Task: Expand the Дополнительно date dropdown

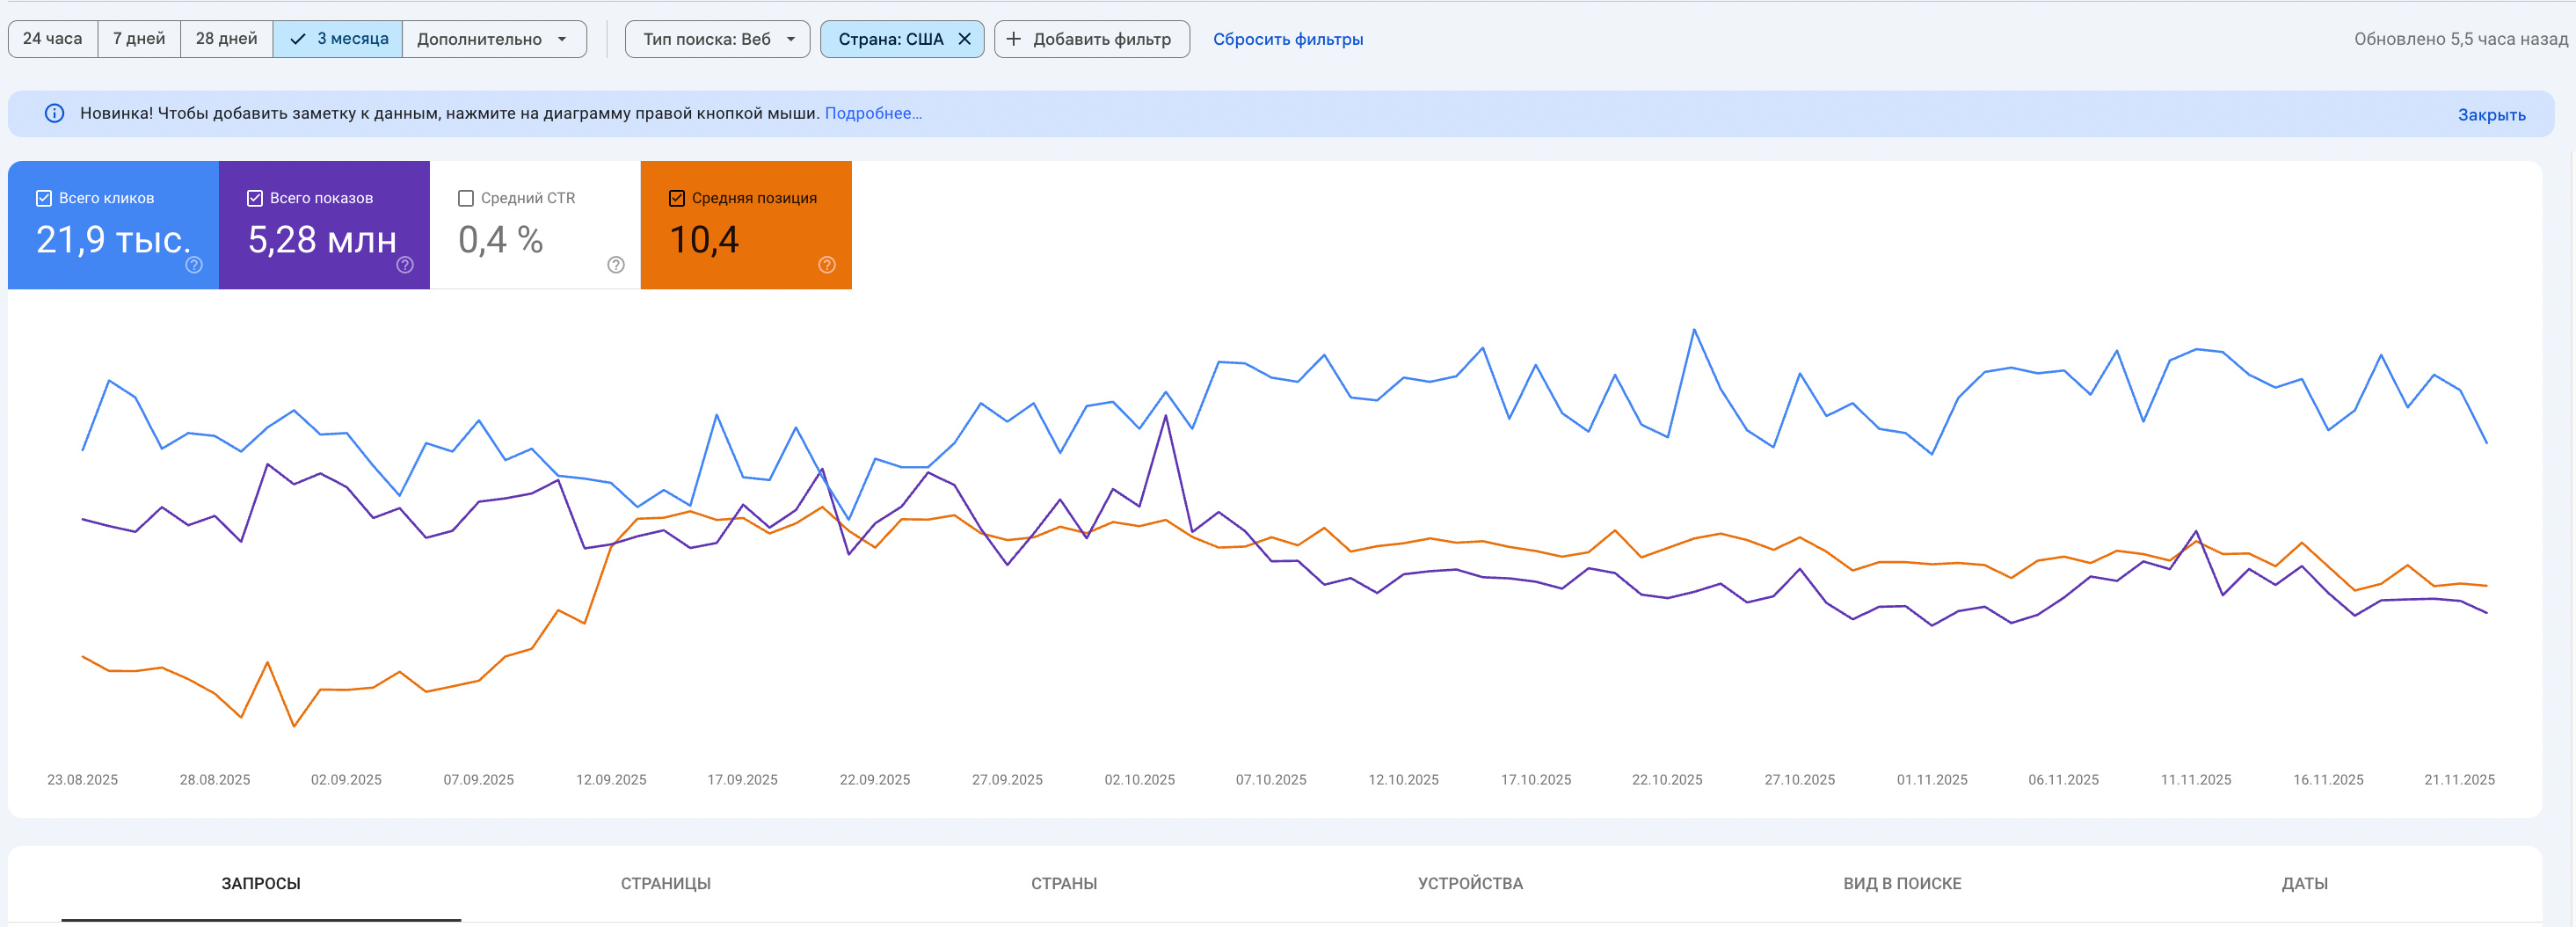Action: coord(493,39)
